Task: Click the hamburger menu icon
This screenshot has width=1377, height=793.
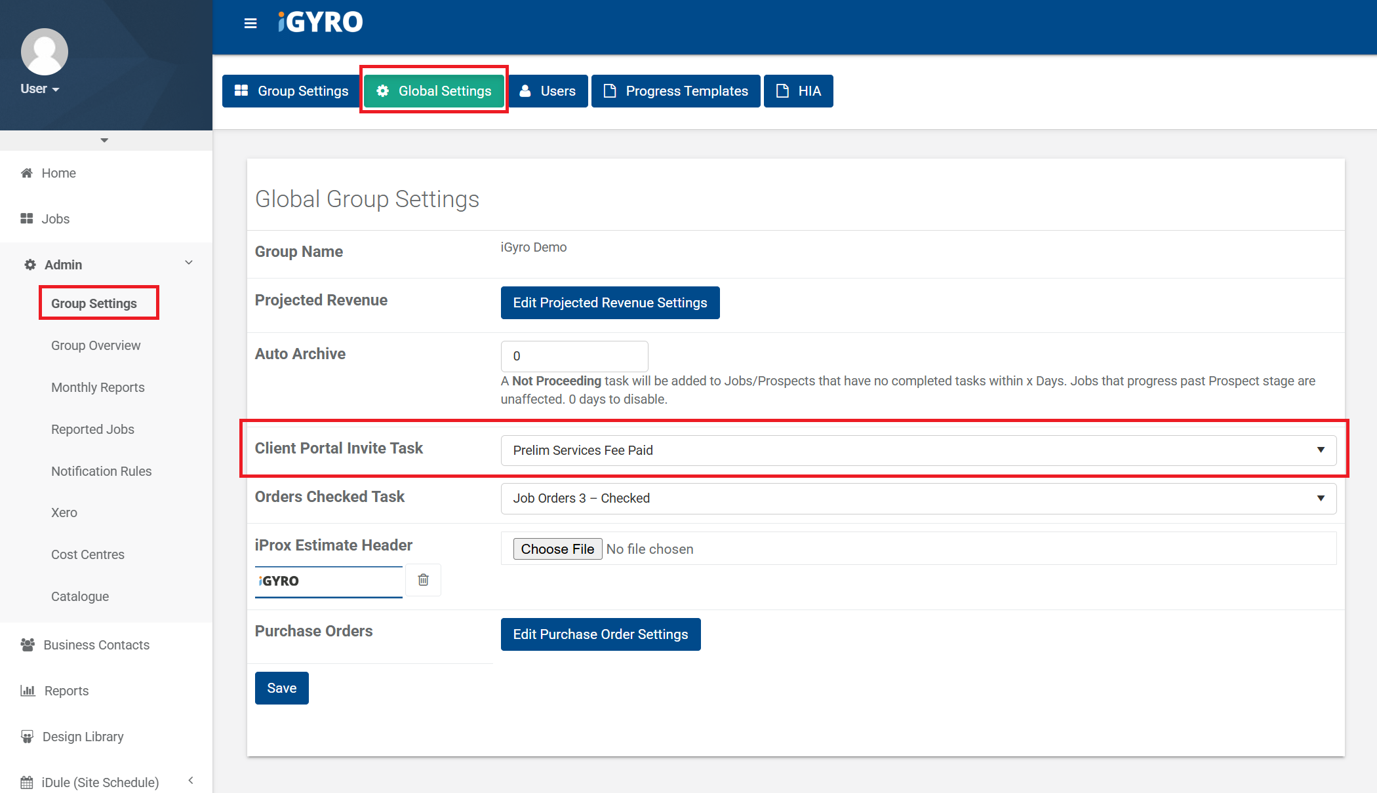Action: coord(250,24)
